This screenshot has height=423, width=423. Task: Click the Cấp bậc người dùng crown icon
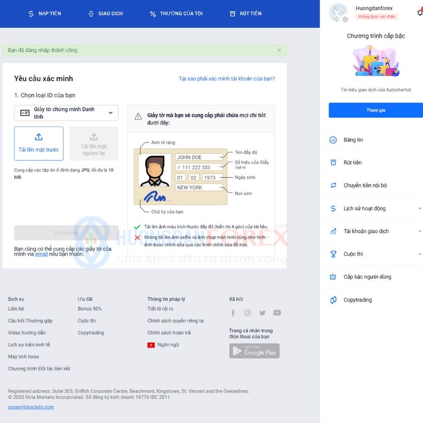point(333,277)
